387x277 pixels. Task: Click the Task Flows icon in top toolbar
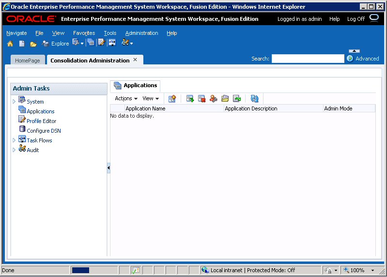point(112,43)
